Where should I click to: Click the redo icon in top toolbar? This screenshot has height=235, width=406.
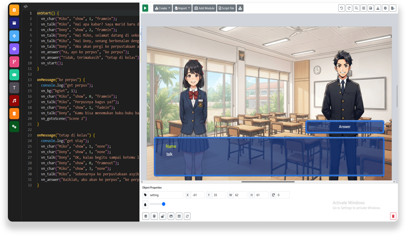[x=349, y=8]
